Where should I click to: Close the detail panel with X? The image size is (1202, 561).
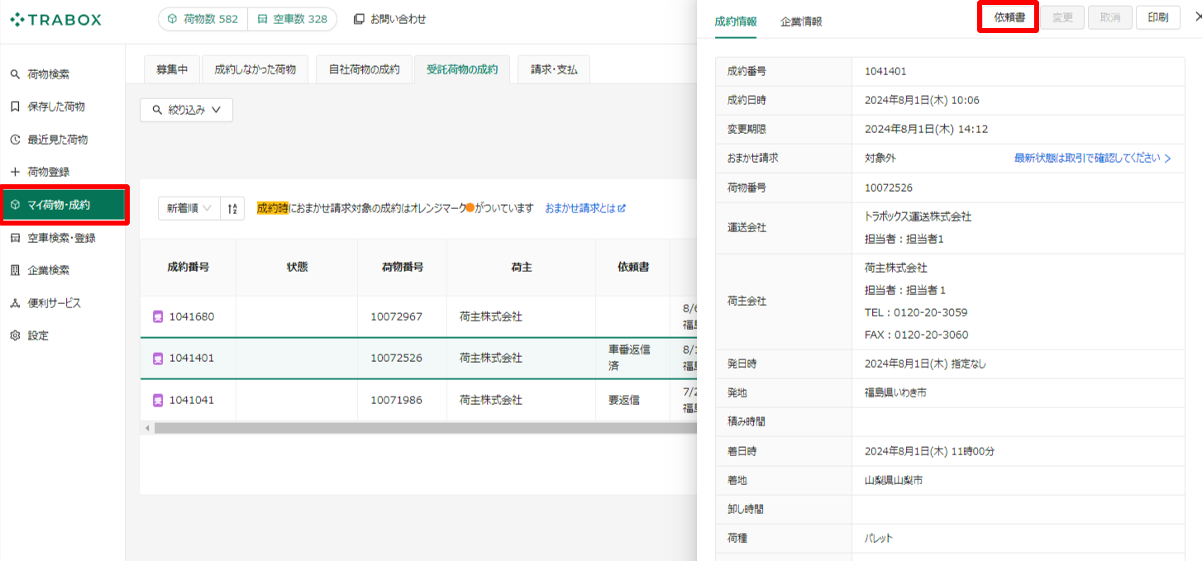click(1197, 17)
